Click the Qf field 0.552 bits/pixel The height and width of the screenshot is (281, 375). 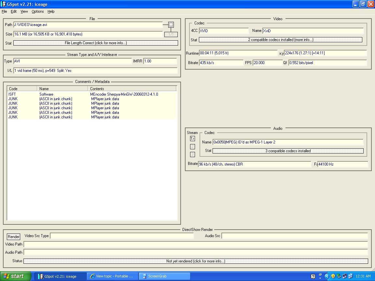coord(328,63)
